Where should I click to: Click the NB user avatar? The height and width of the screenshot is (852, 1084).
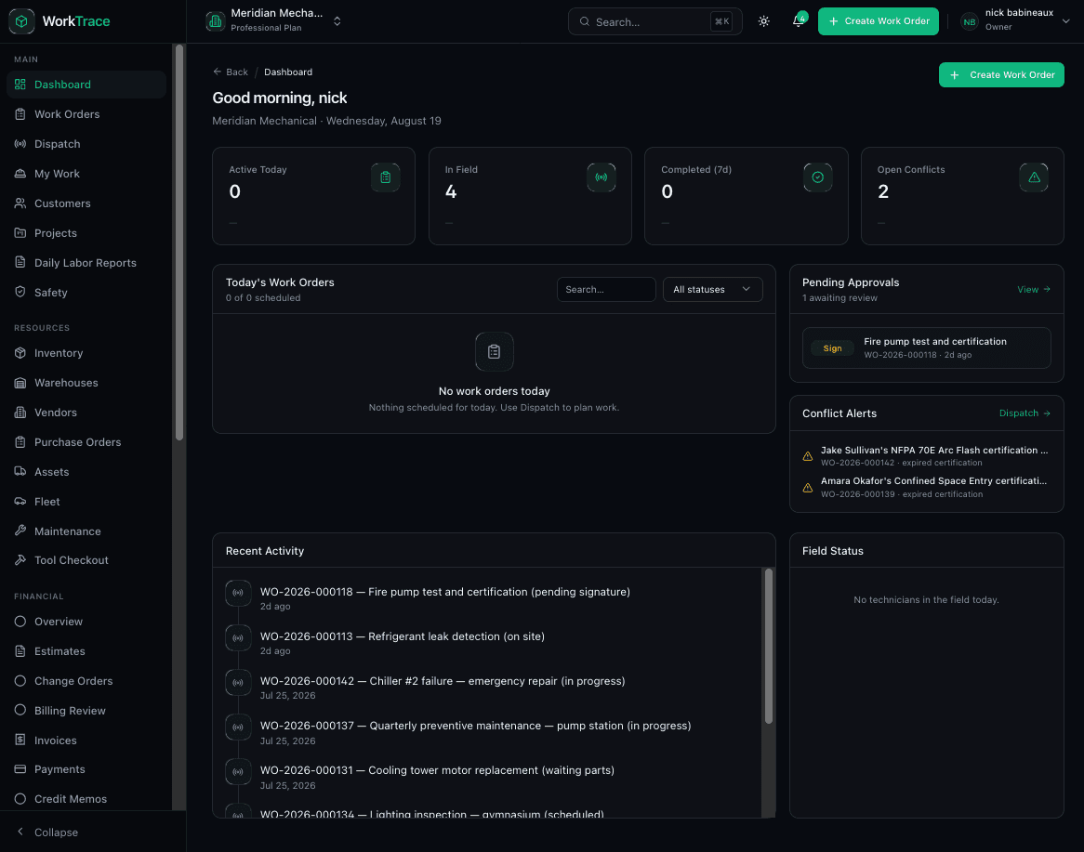coord(970,22)
